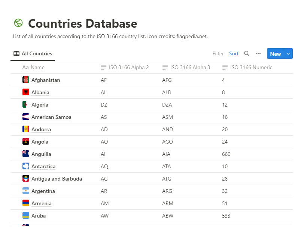Click the Afghanistan flag icon

click(26, 80)
